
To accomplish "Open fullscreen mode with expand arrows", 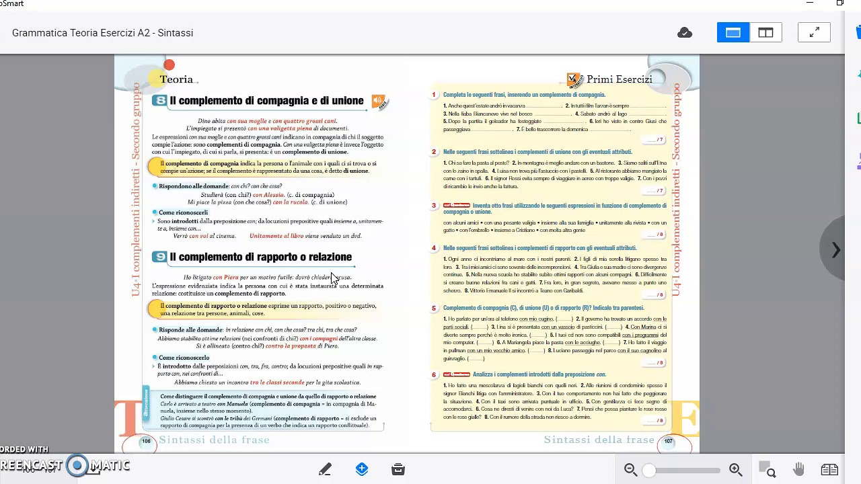I will click(814, 32).
